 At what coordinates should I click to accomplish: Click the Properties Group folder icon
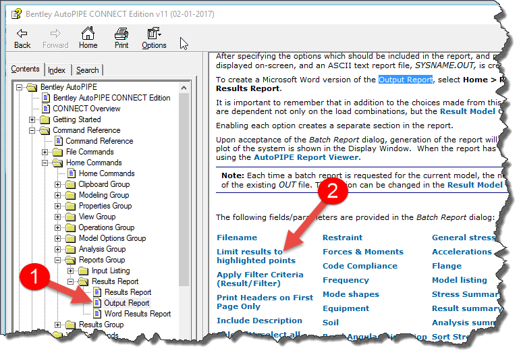(x=70, y=206)
